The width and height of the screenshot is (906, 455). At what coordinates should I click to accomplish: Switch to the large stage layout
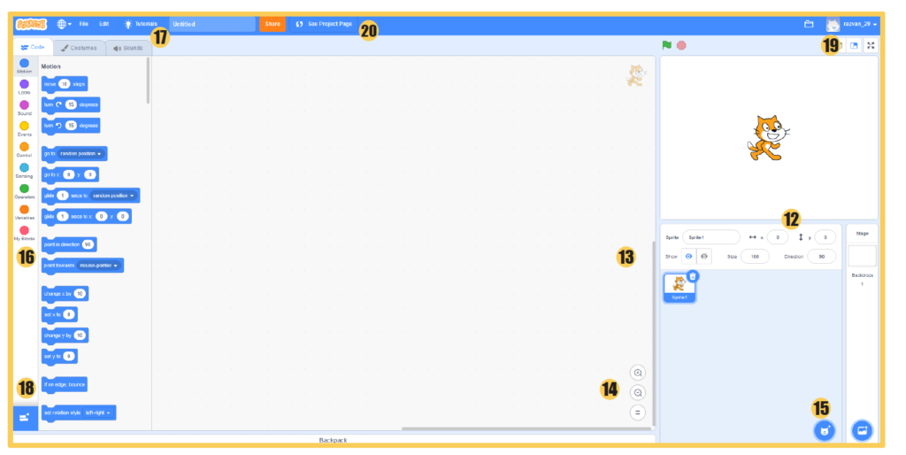[x=854, y=45]
